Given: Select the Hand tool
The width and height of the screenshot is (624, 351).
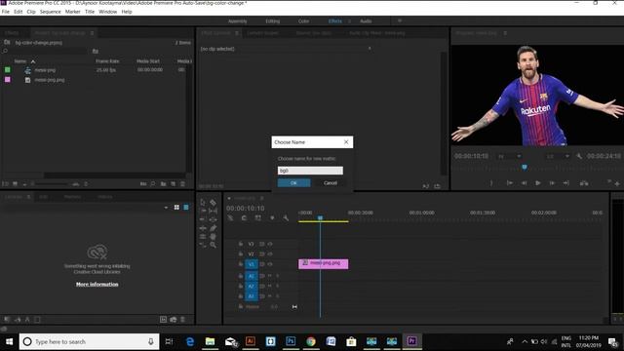Looking at the screenshot, I should click(x=213, y=236).
